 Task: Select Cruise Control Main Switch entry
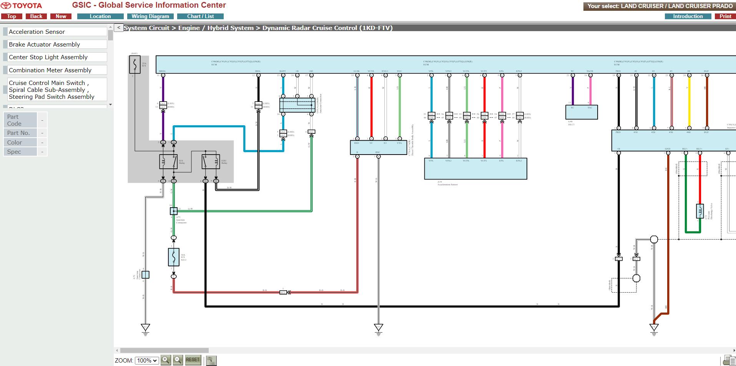click(57, 90)
